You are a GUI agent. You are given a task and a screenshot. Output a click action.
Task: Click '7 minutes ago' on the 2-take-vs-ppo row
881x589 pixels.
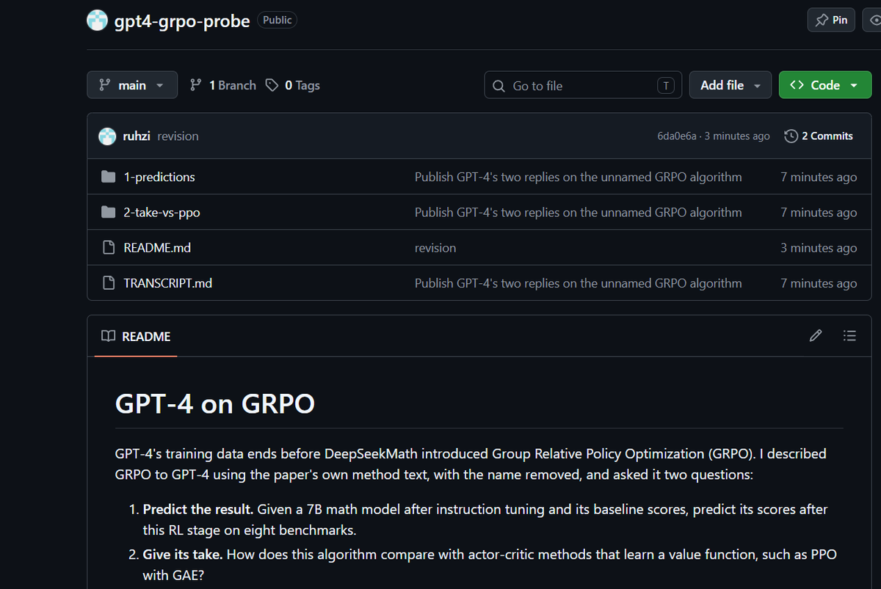[x=819, y=213]
